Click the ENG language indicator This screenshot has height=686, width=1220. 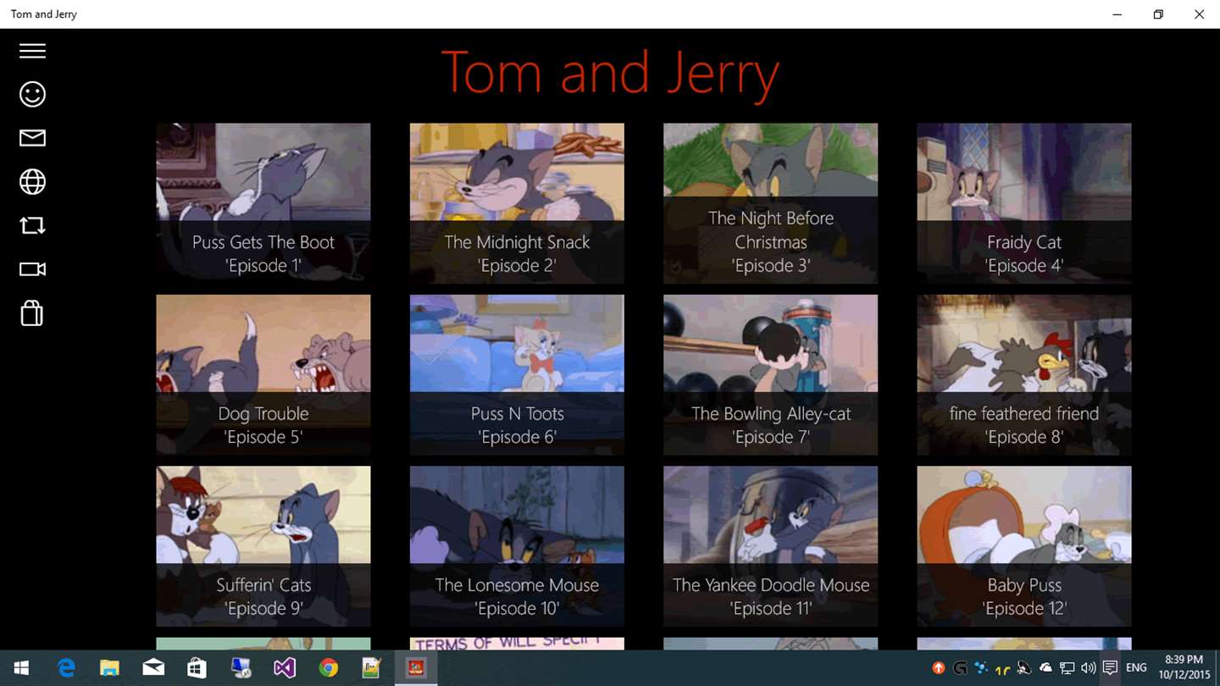point(1136,668)
